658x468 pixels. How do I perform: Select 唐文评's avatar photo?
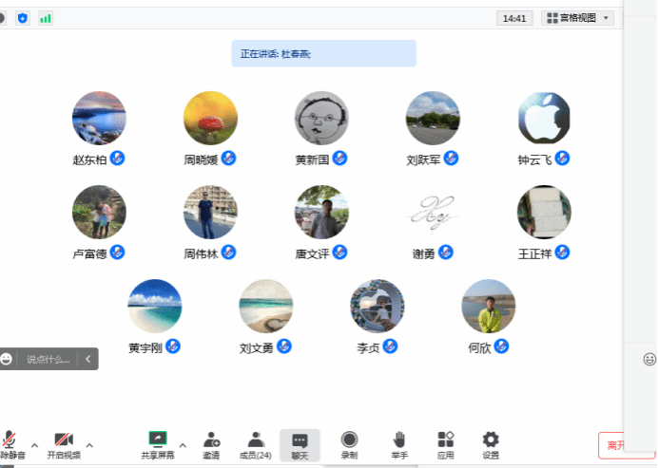(x=321, y=212)
